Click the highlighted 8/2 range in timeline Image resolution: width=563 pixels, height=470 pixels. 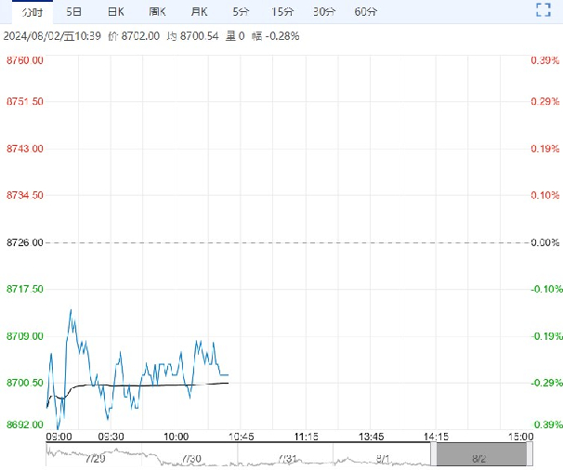pos(480,455)
